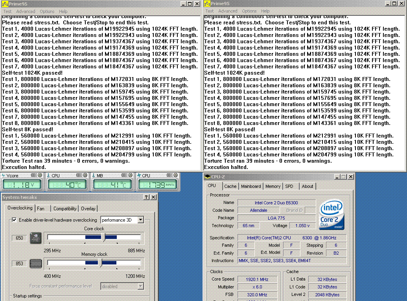Image resolution: width=407 pixels, height=301 pixels.
Task: Click the right Prime95 window title icon
Action: pos(207,4)
